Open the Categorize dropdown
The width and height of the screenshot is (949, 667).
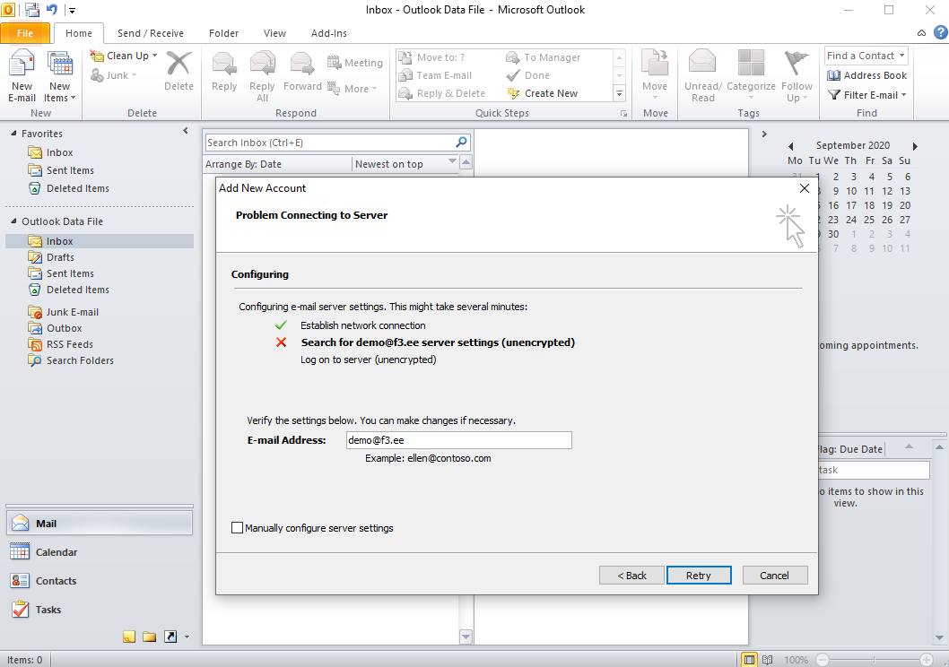751,75
